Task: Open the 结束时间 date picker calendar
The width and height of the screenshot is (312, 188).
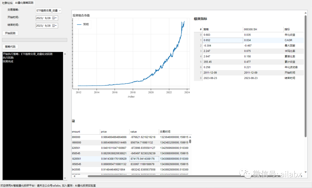Action: pos(54,26)
